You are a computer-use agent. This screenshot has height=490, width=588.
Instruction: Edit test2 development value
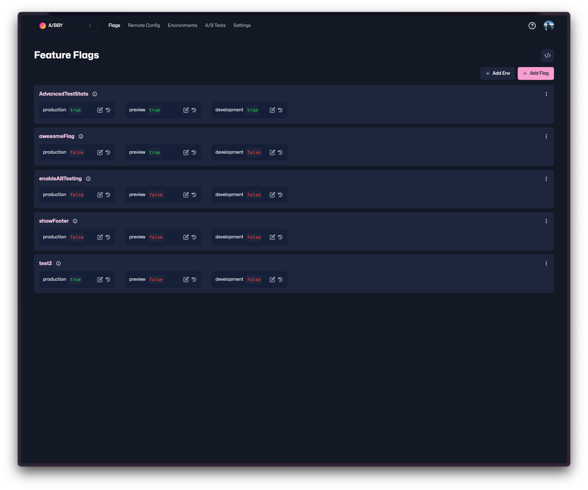pos(272,279)
